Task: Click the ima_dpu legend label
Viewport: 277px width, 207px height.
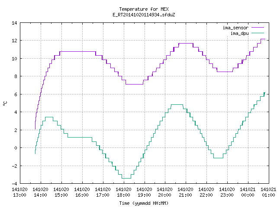Action: 240,33
